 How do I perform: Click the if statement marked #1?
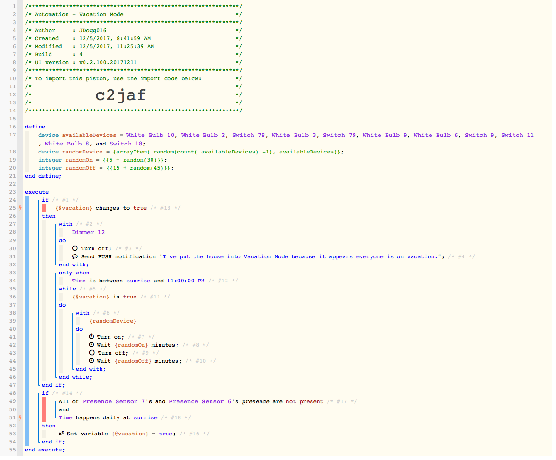[45, 200]
